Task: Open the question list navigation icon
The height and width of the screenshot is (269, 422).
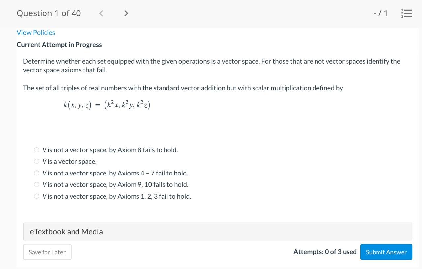Action: coord(406,13)
